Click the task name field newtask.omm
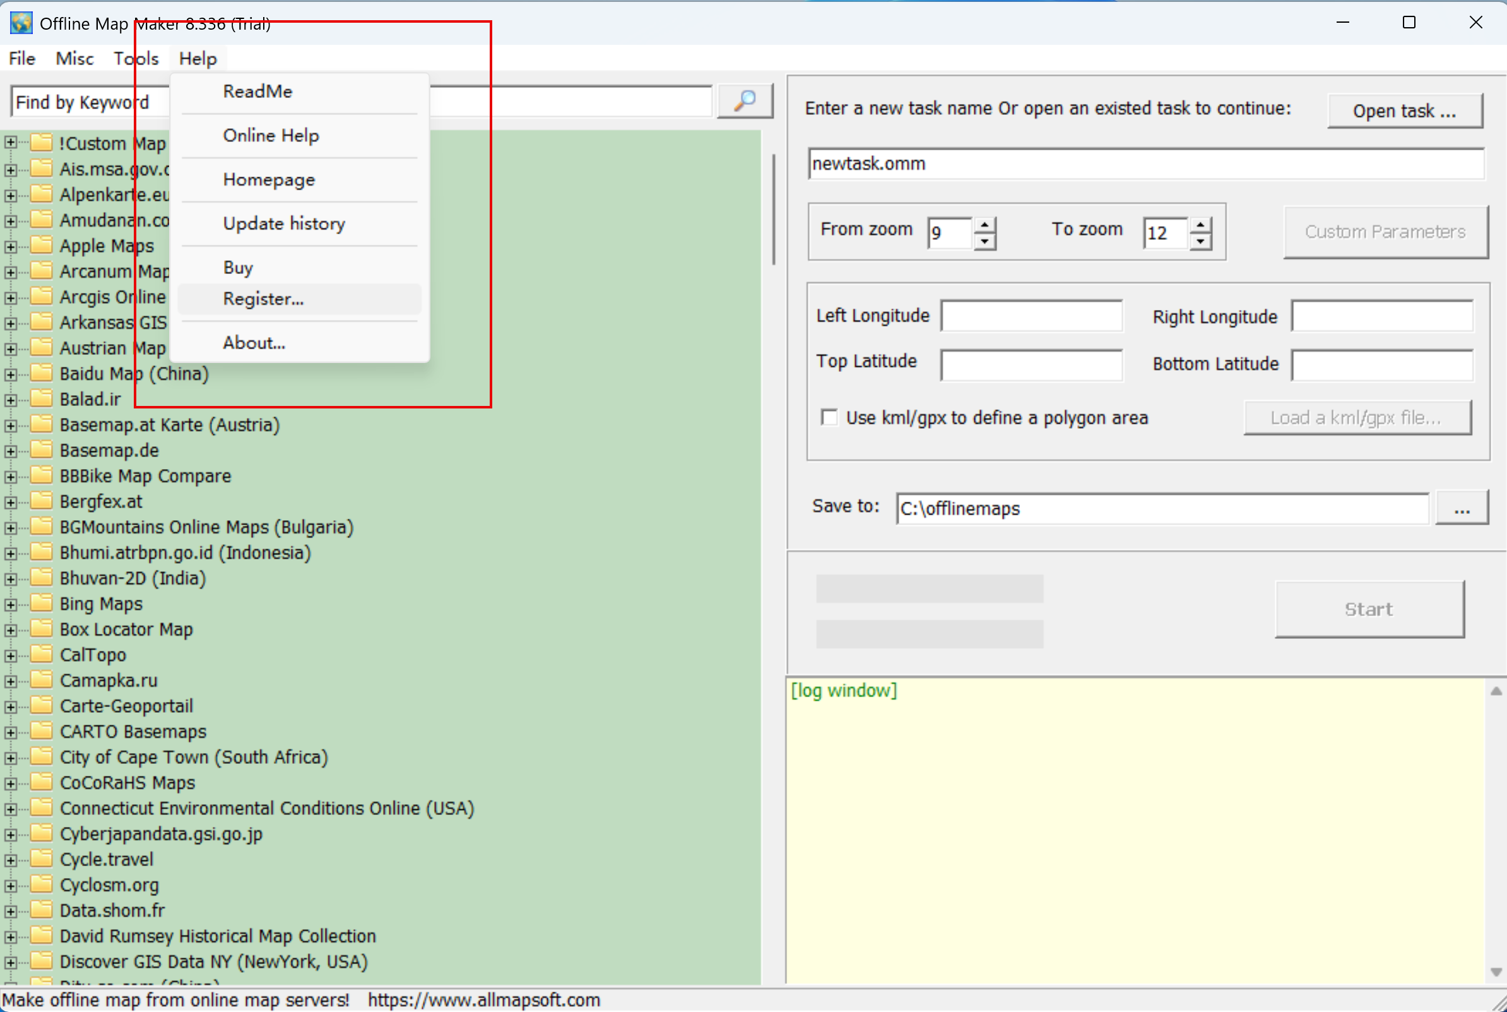1507x1012 pixels. [x=1145, y=164]
